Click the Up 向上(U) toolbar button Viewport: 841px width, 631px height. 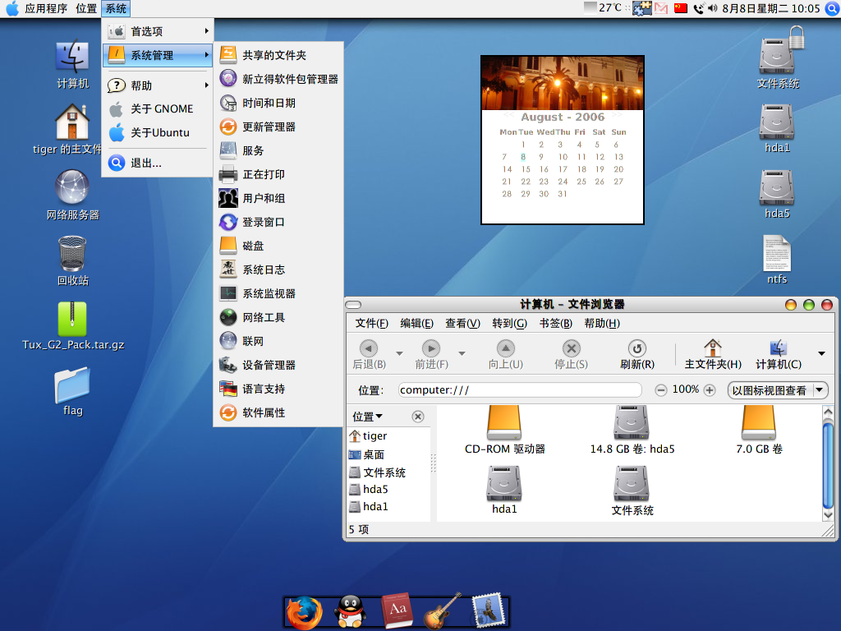[x=505, y=355]
